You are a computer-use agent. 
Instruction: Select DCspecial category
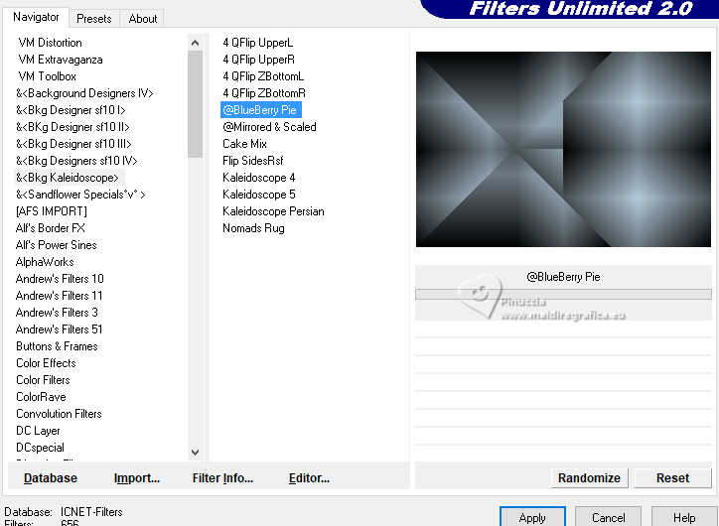[40, 448]
